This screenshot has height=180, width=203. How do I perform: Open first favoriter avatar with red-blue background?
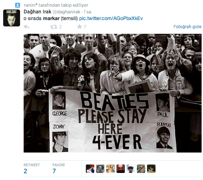coord(90,169)
